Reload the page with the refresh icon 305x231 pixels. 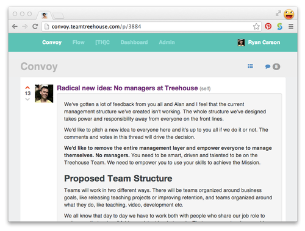[35, 26]
